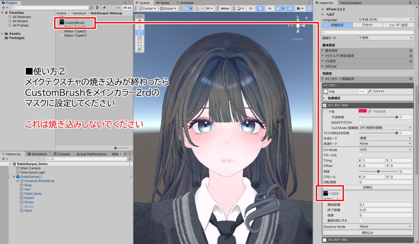Select プリセット tab in lilToon inspector

367,25
